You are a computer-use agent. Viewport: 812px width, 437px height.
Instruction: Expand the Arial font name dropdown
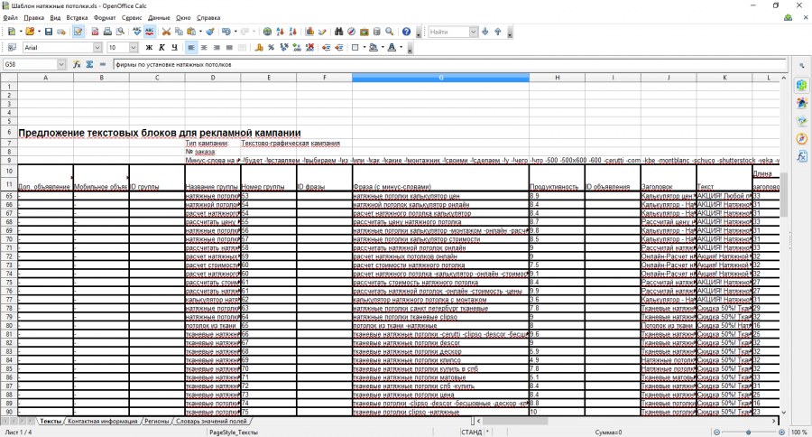click(97, 48)
